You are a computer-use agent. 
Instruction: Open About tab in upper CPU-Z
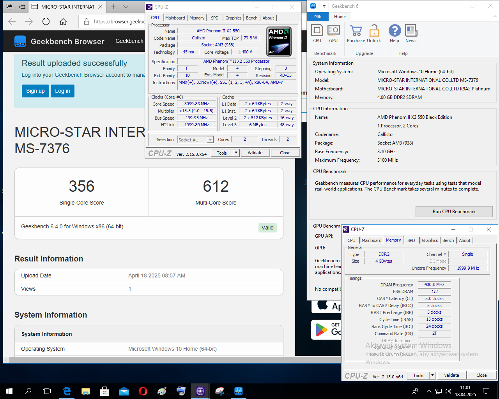[x=268, y=18]
